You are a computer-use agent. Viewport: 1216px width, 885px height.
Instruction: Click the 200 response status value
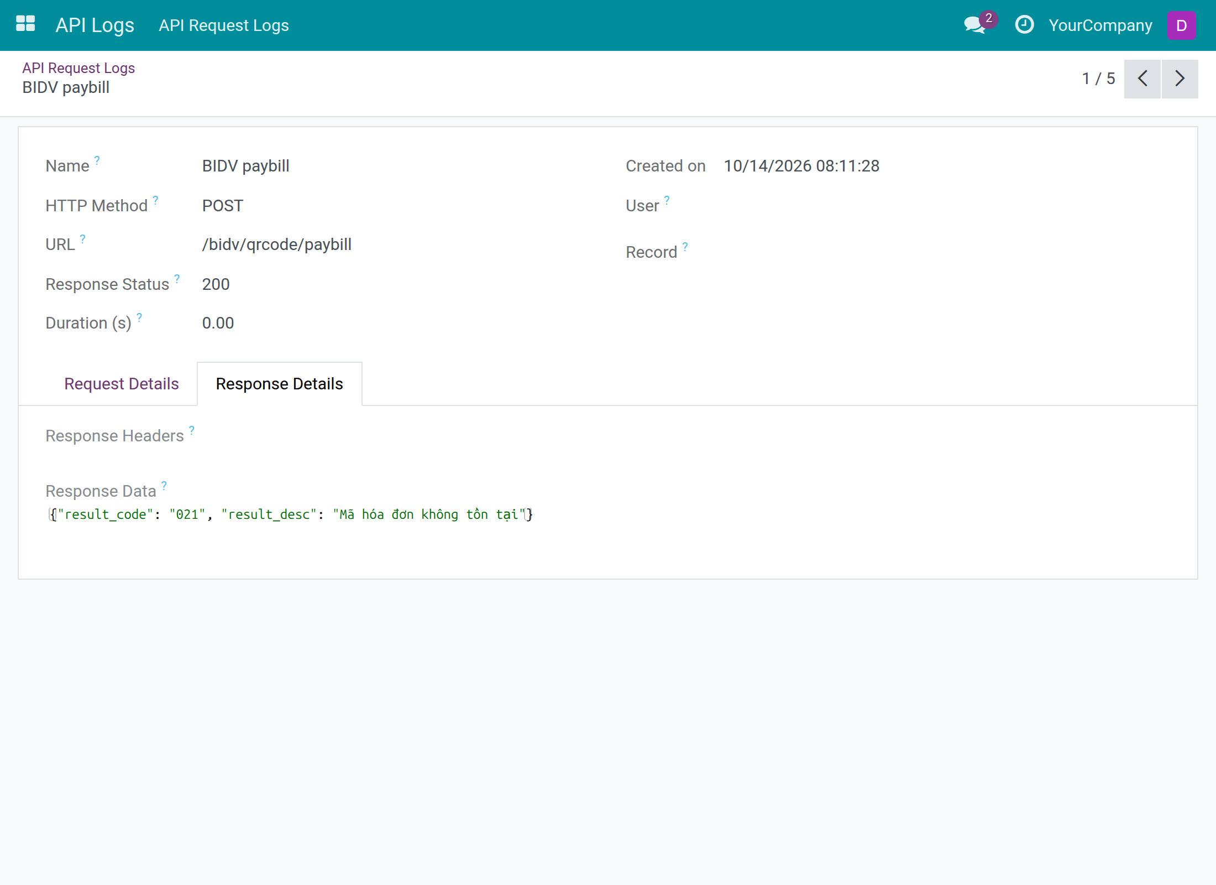click(216, 284)
